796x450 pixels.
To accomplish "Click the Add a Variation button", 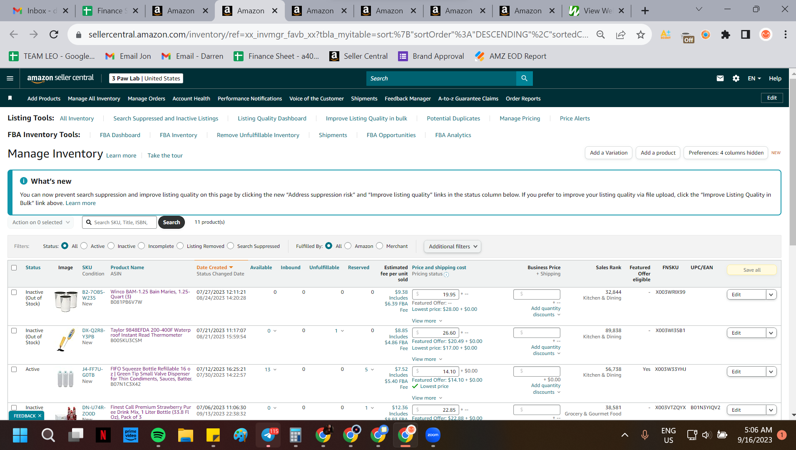I will click(x=608, y=153).
